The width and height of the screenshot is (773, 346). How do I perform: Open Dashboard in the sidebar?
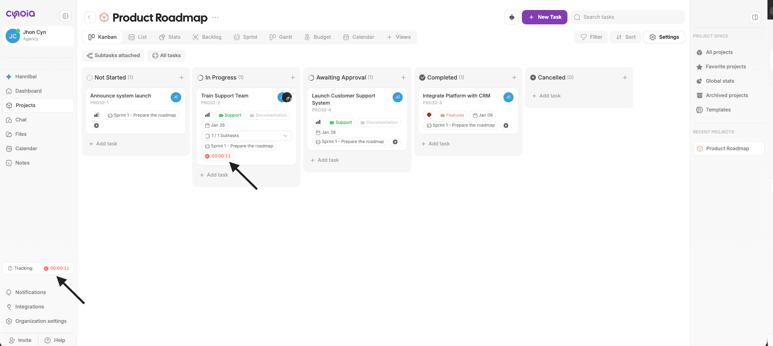(38, 91)
